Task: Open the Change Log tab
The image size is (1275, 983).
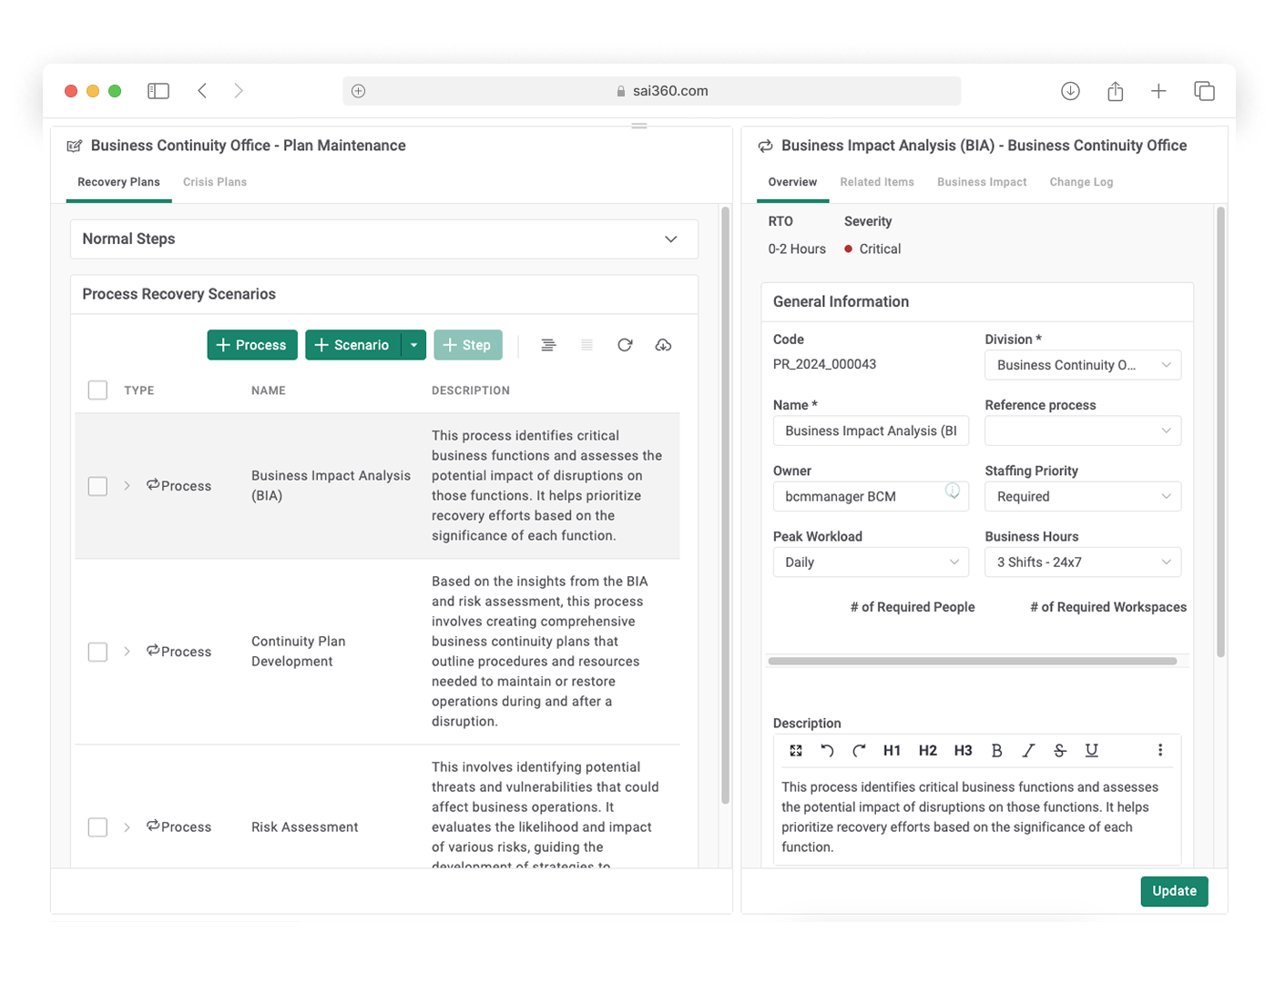Action: tap(1081, 182)
